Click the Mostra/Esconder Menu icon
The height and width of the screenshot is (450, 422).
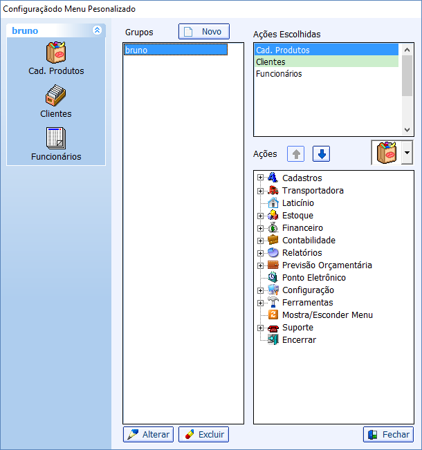273,315
